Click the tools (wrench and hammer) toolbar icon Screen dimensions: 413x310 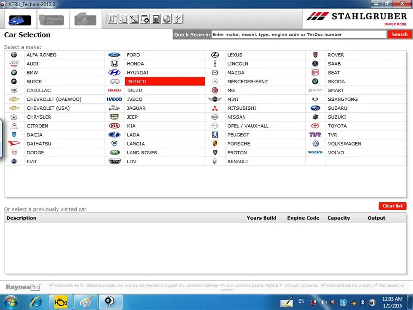click(112, 19)
